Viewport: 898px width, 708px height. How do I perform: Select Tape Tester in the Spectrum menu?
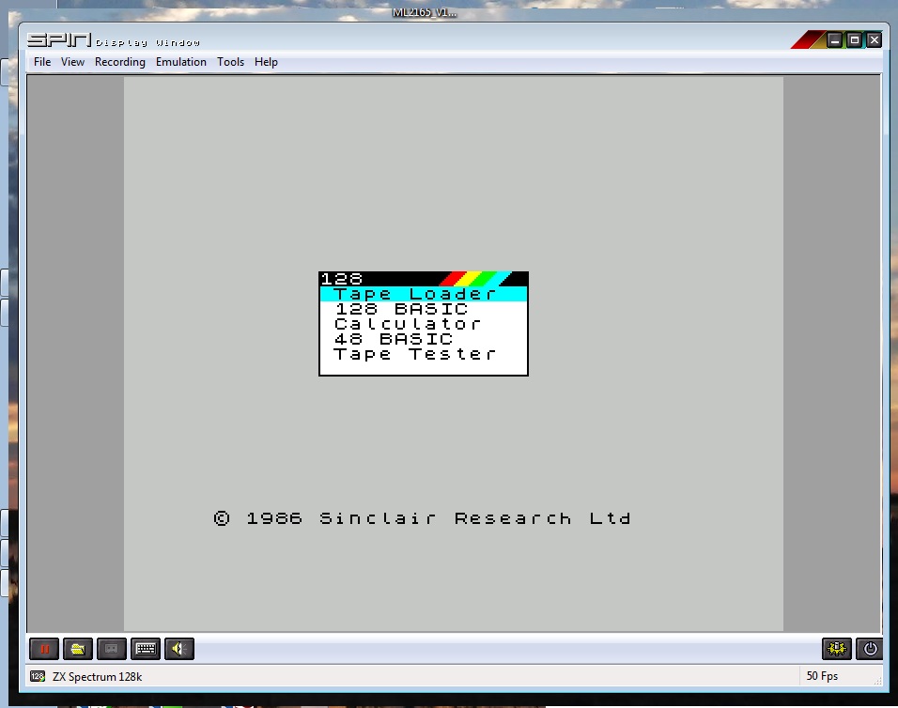(x=424, y=354)
